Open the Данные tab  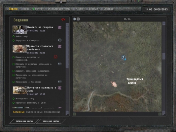93,9
